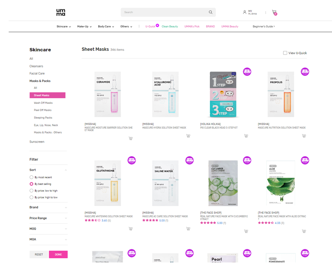Open the Beginner's Guide link

point(264,27)
